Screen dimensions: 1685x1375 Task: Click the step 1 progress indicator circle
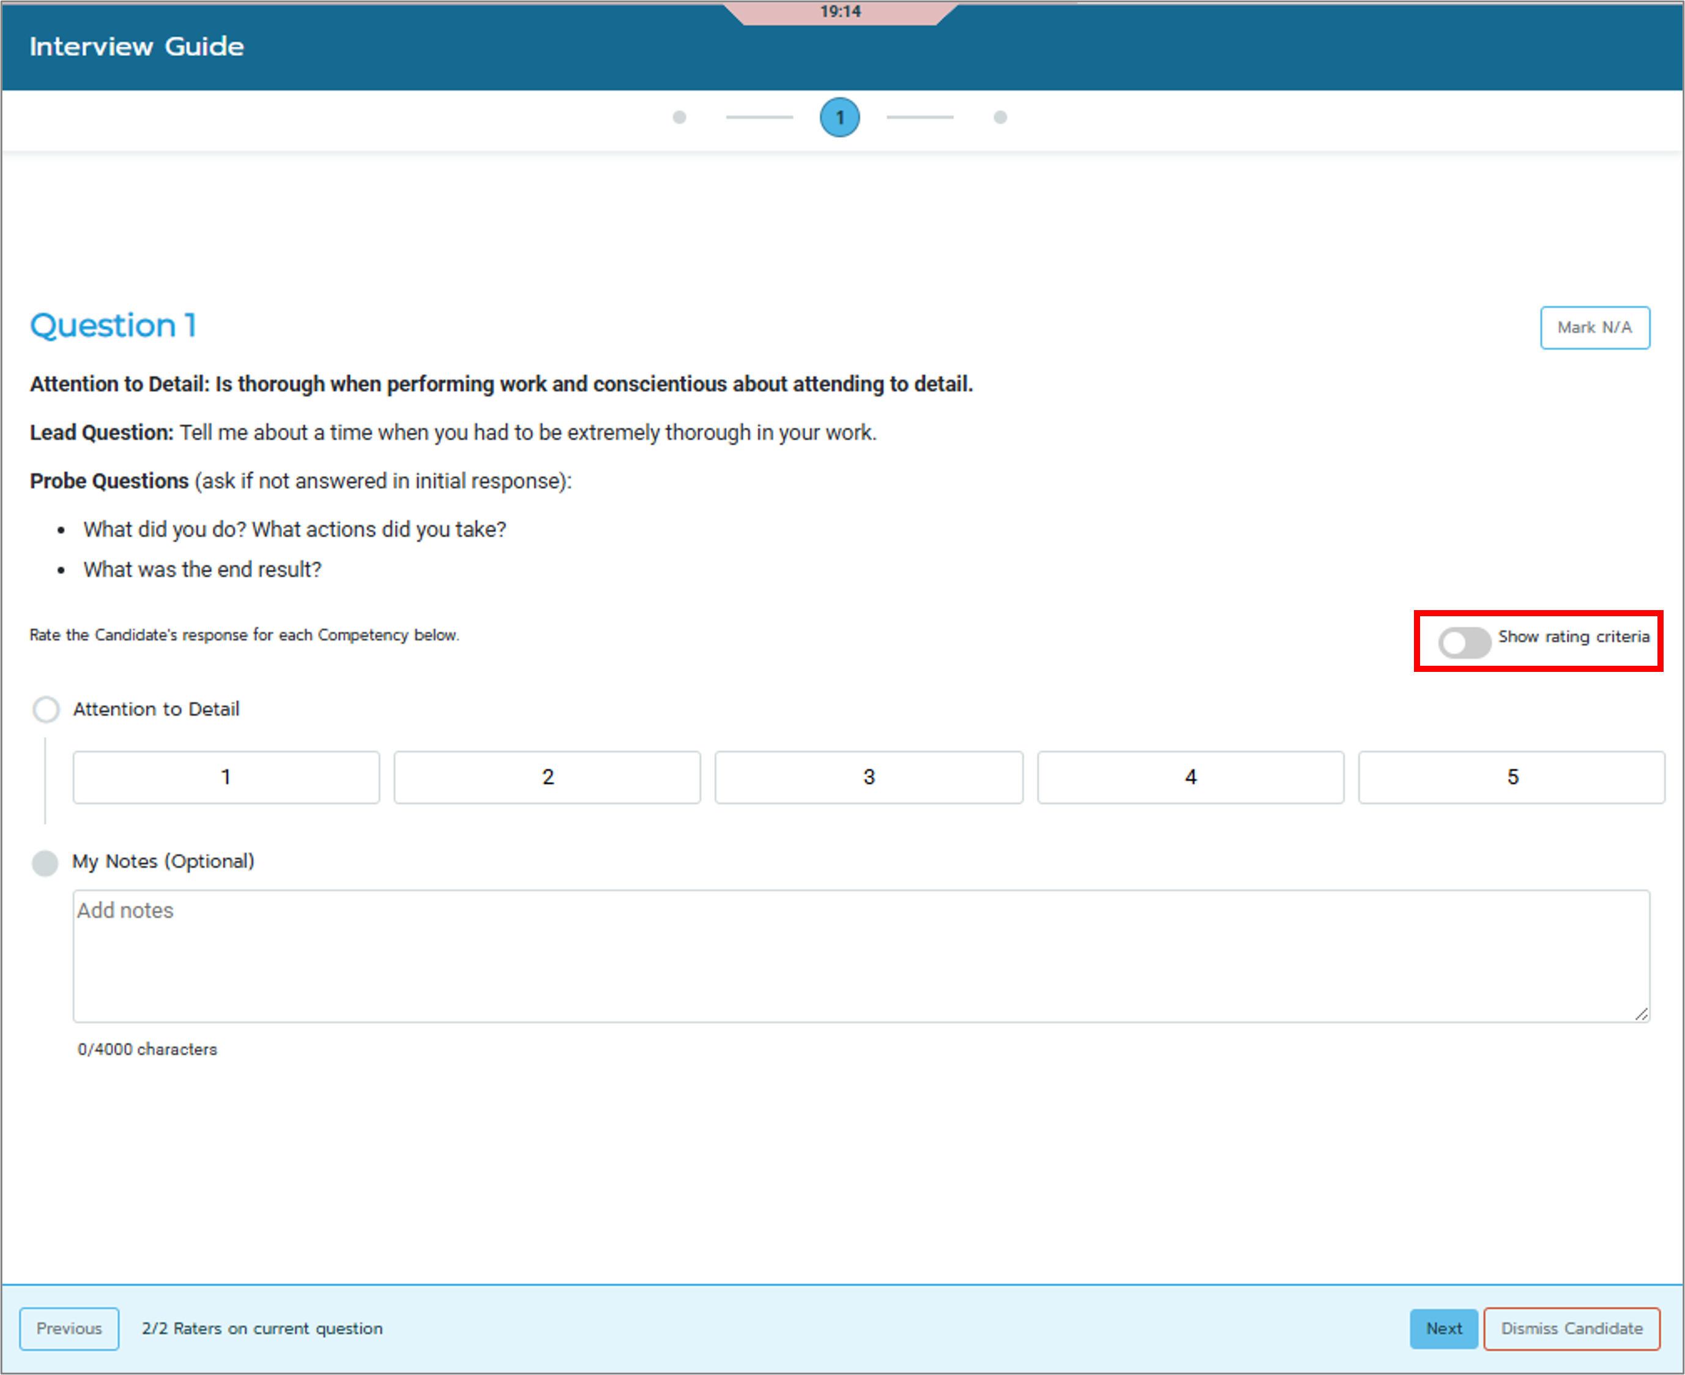click(x=839, y=117)
